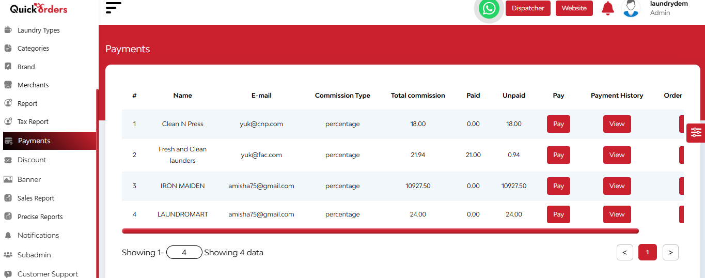705x278 pixels.
Task: Click the Tax Report sidebar icon
Action: point(8,122)
